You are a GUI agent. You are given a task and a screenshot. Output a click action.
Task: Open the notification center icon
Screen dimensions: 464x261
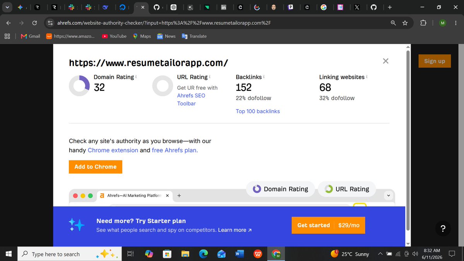[452, 254]
